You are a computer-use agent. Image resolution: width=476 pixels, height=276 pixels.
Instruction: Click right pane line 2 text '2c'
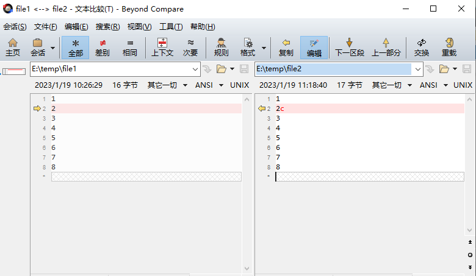[x=280, y=108]
